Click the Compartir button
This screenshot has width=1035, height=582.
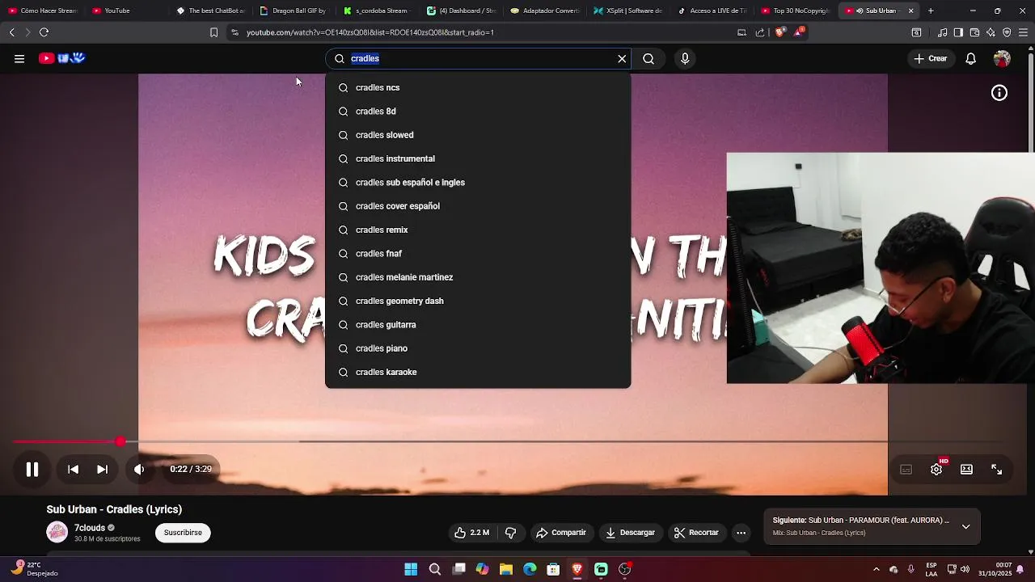pyautogui.click(x=561, y=533)
